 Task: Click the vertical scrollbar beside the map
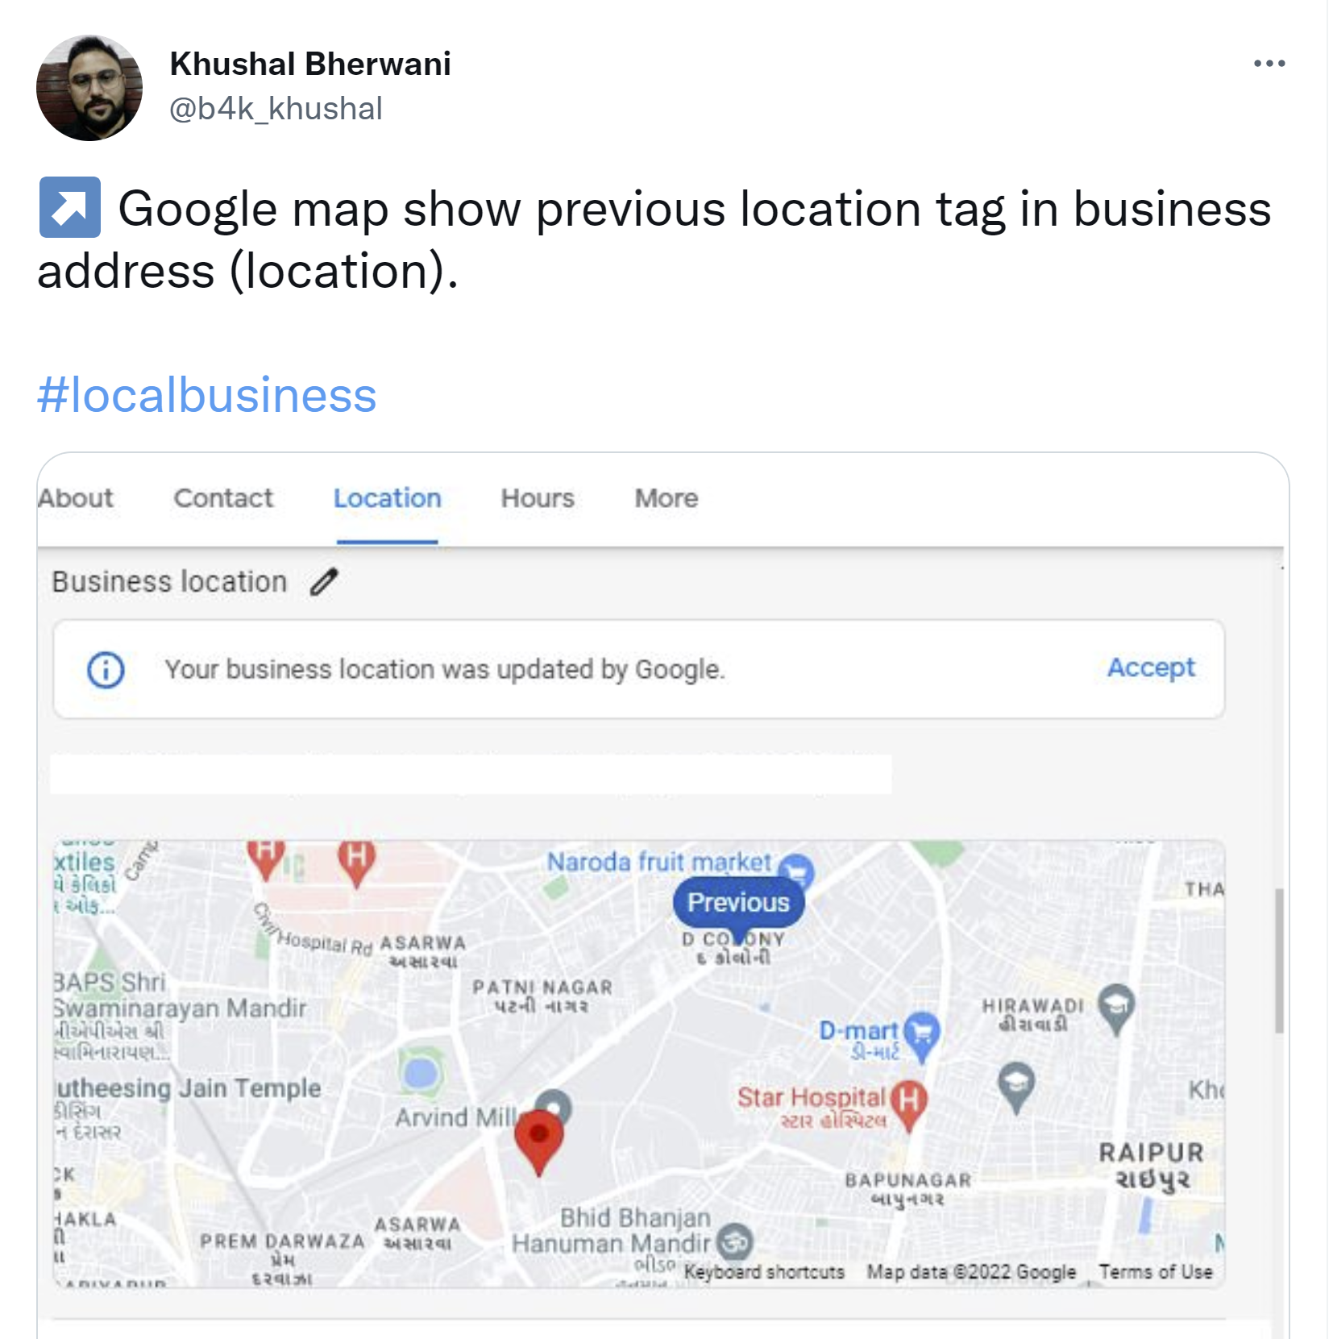pos(1279,960)
